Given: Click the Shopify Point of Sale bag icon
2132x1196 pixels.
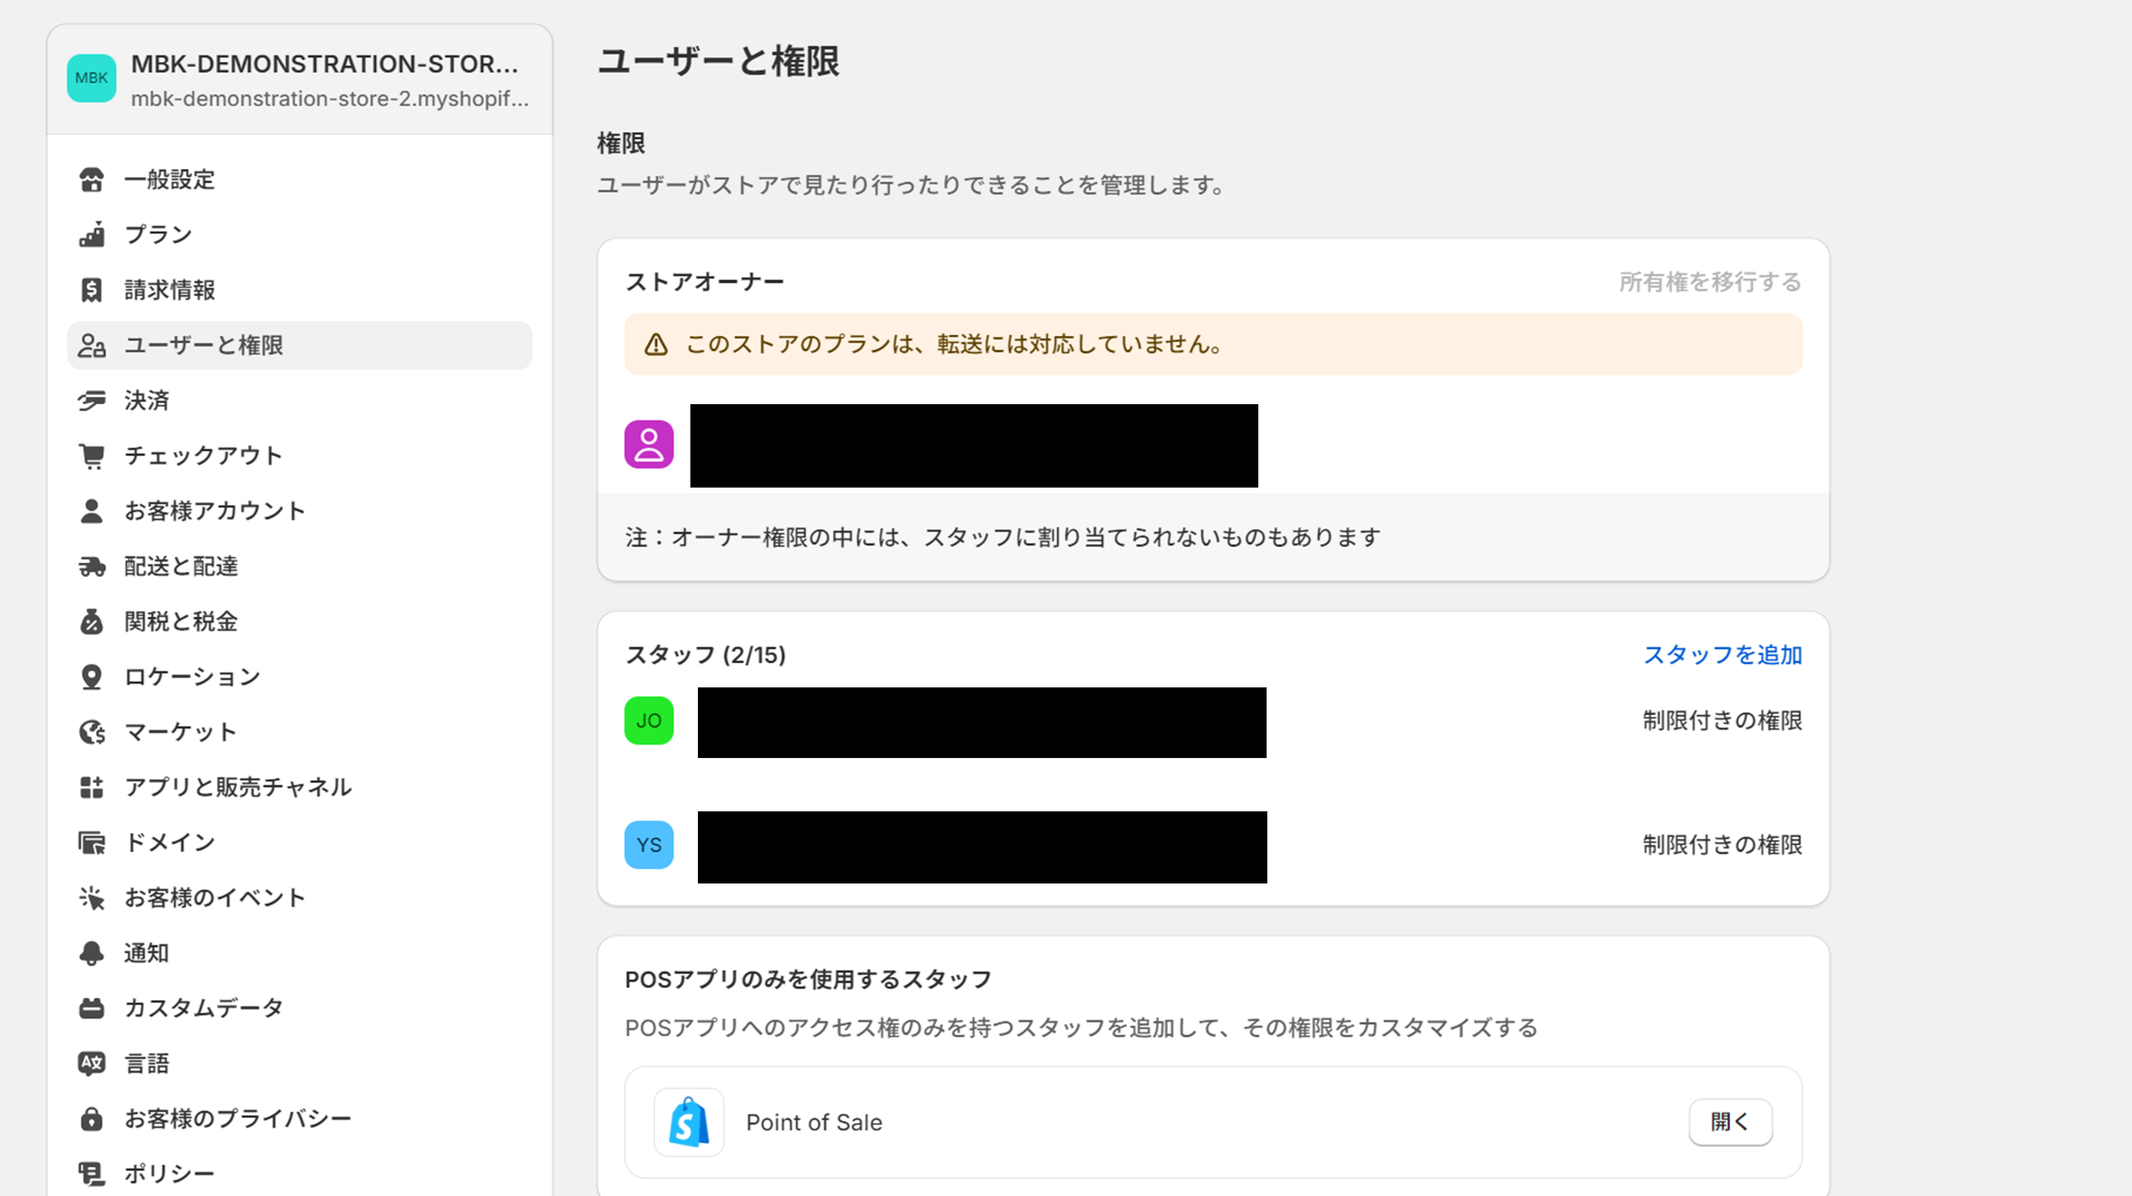Looking at the screenshot, I should point(689,1122).
